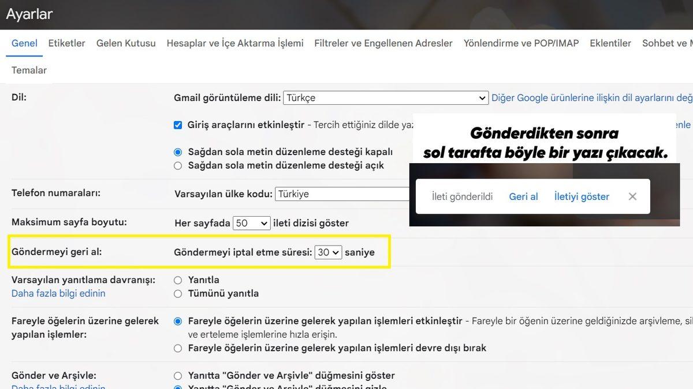Select Yanıtla as default reply behavior
Viewport: 693px width, 389px height.
tap(178, 280)
